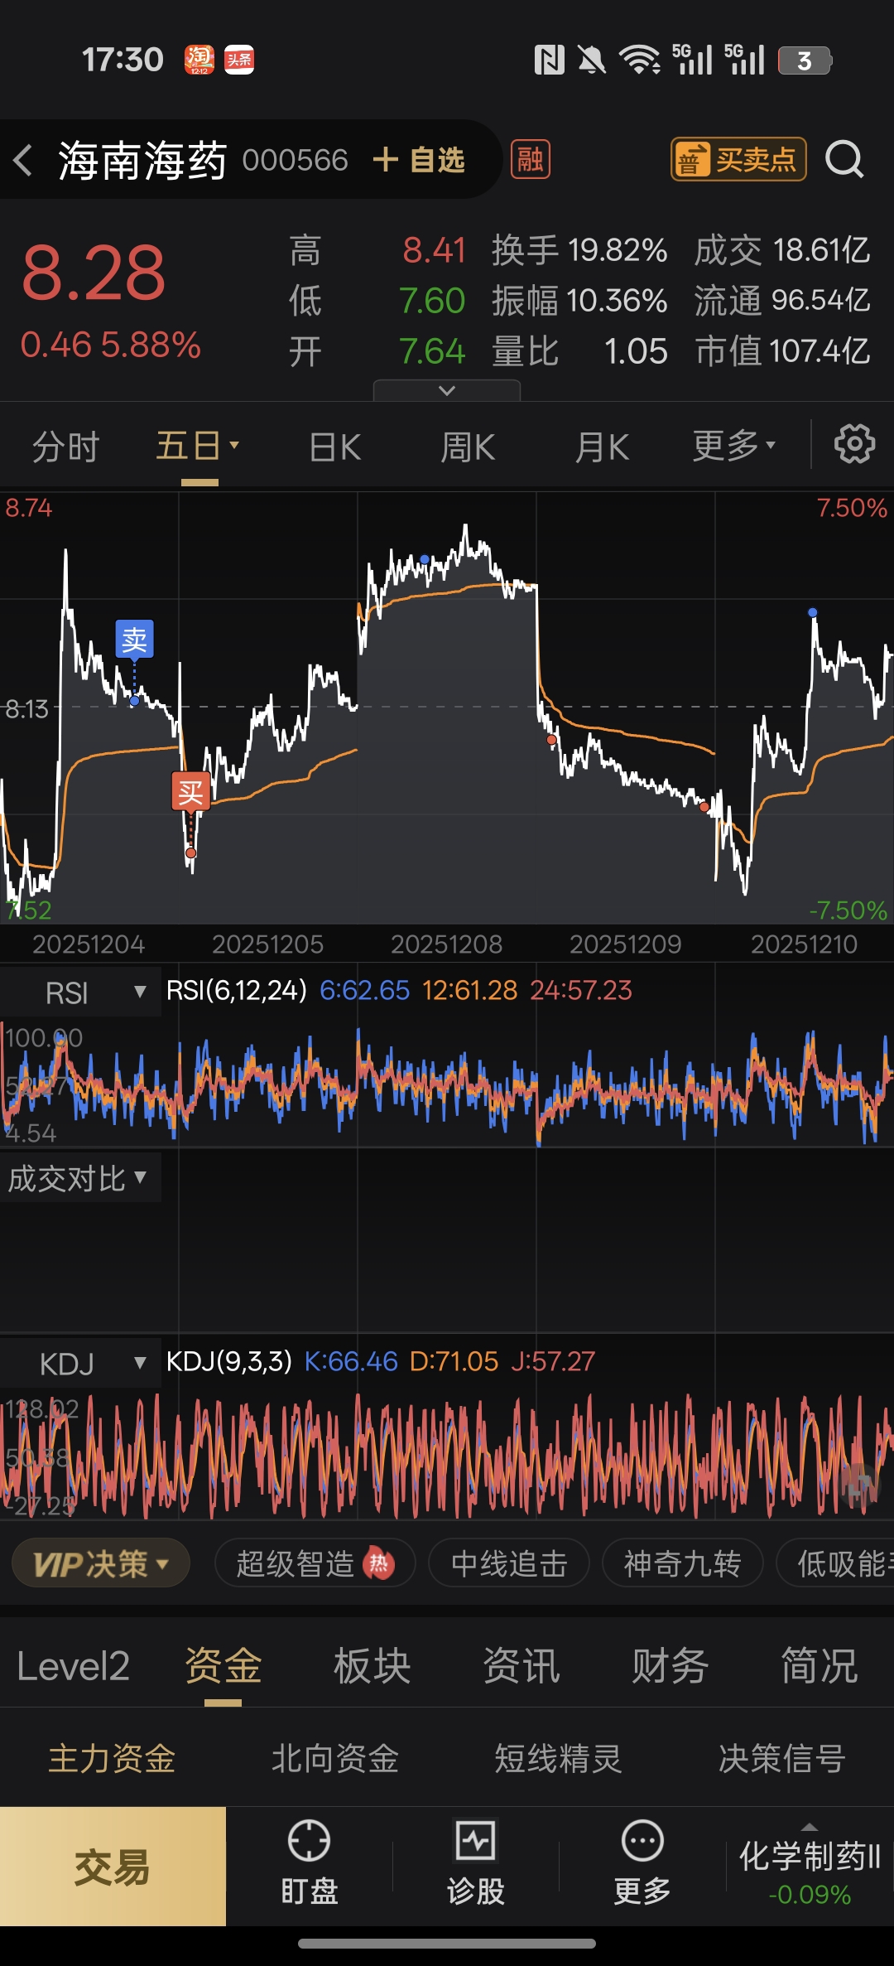Open the 更多 period dropdown
894x1966 pixels.
[734, 447]
